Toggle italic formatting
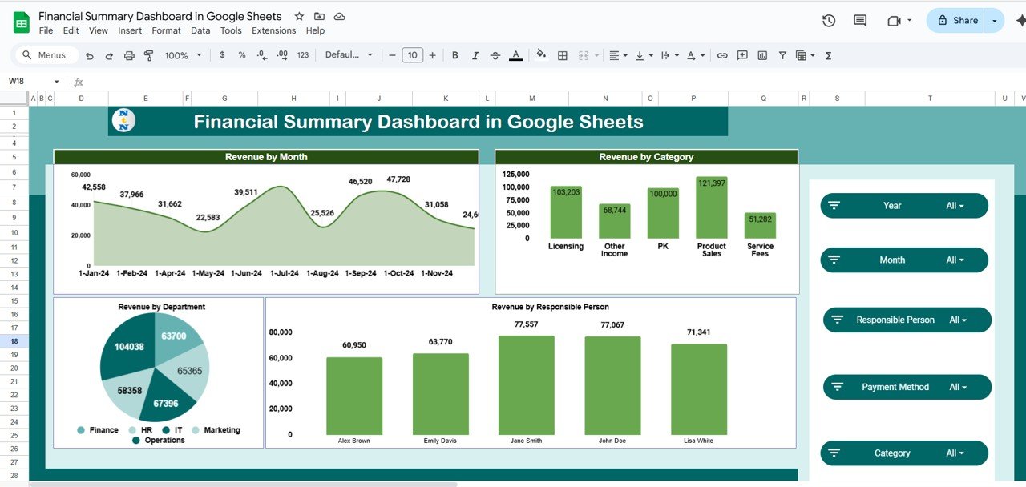Screen dimensions: 1026x487 (475, 56)
